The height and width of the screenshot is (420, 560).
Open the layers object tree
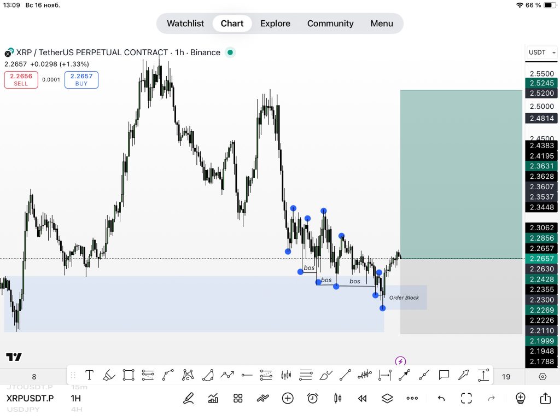[387, 398]
